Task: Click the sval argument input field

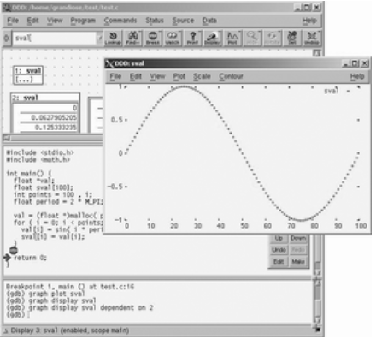Action: click(55, 39)
